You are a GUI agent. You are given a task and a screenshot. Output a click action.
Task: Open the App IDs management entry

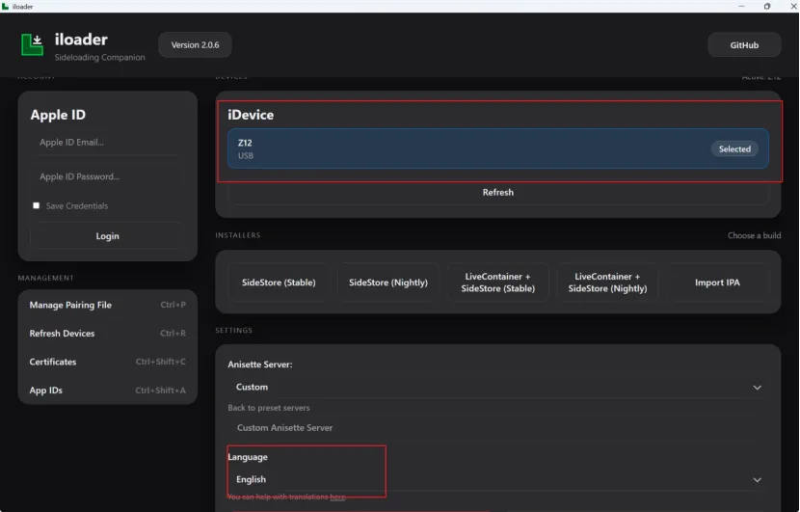pyautogui.click(x=107, y=391)
